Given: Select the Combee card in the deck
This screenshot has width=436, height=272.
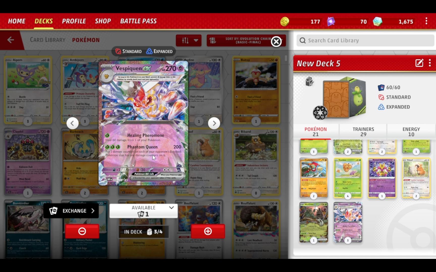Looking at the screenshot, I should [348, 178].
